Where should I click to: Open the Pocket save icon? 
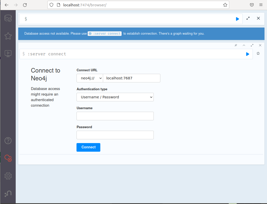pos(252,5)
